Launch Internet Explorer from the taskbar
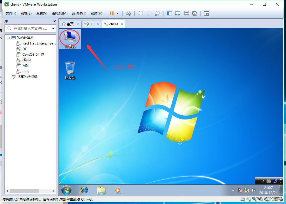This screenshot has height=204, width=286. 84,190
